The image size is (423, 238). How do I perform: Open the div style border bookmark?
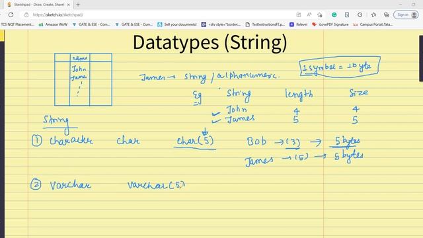pos(221,24)
